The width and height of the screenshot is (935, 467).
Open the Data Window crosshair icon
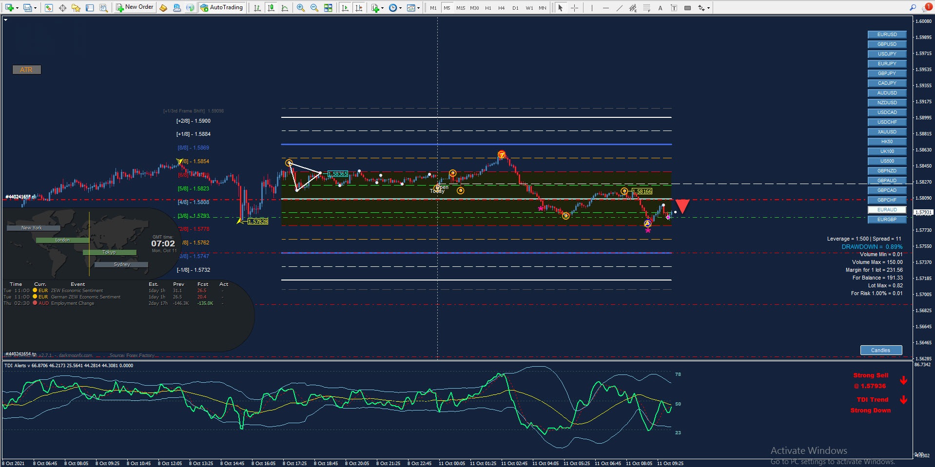(62, 8)
